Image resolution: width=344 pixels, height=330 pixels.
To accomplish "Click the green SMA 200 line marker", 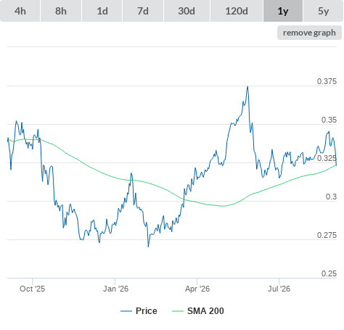I will 178,311.
